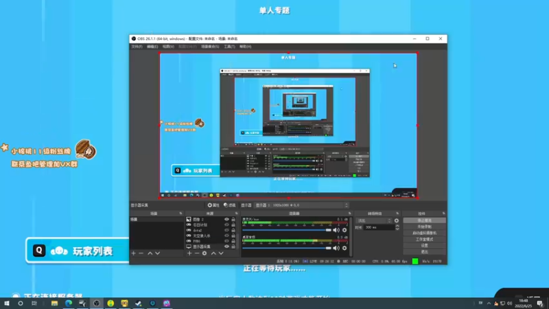Image resolution: width=549 pixels, height=309 pixels.
Task: Click the 时长 duration input field
Action: 379,227
